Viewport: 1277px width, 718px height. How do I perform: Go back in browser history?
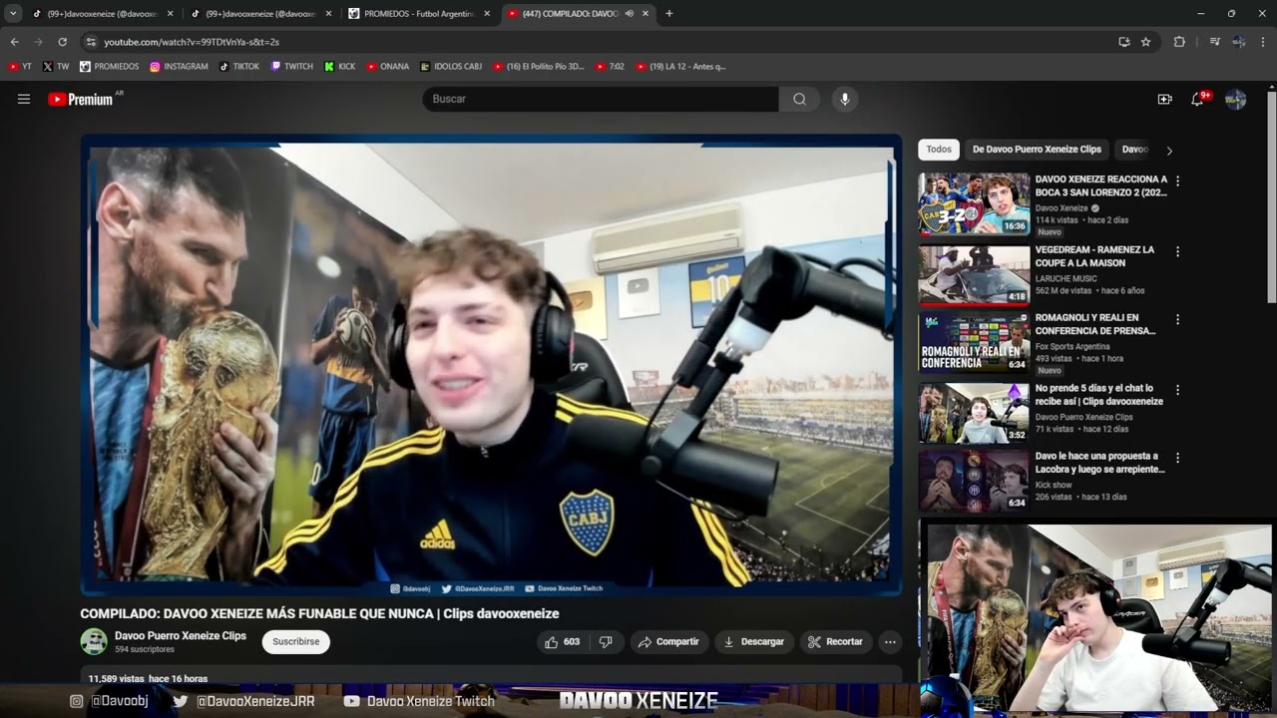coord(14,42)
